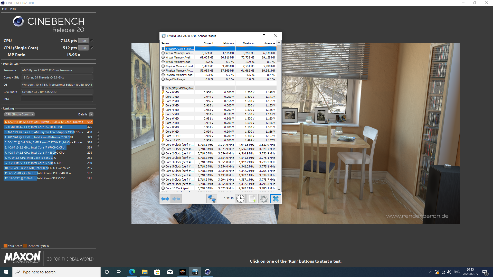Show hidden system tray icons
The image size is (493, 277).
pos(430,272)
